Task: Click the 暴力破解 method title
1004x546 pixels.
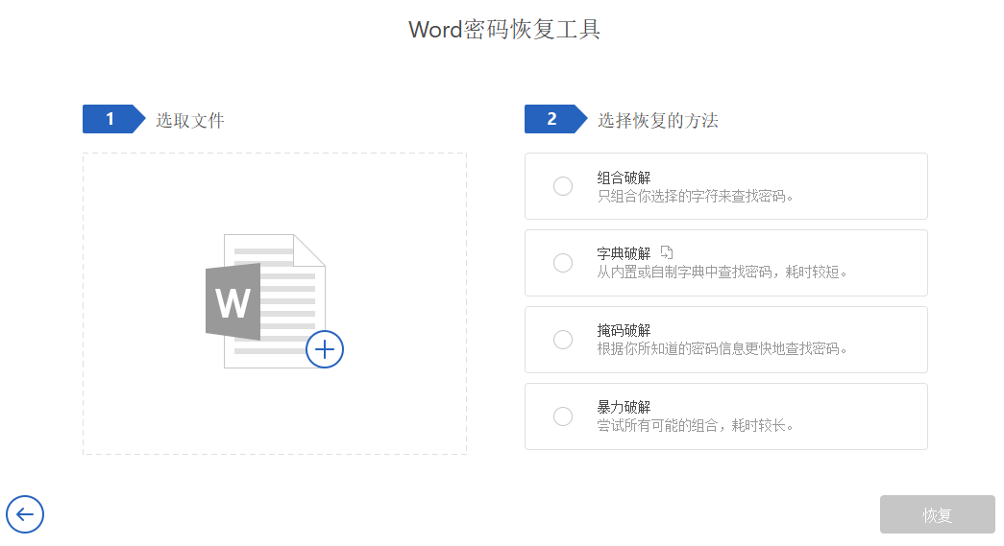Action: [x=624, y=408]
